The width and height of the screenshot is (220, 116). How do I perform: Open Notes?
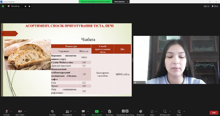point(179,112)
